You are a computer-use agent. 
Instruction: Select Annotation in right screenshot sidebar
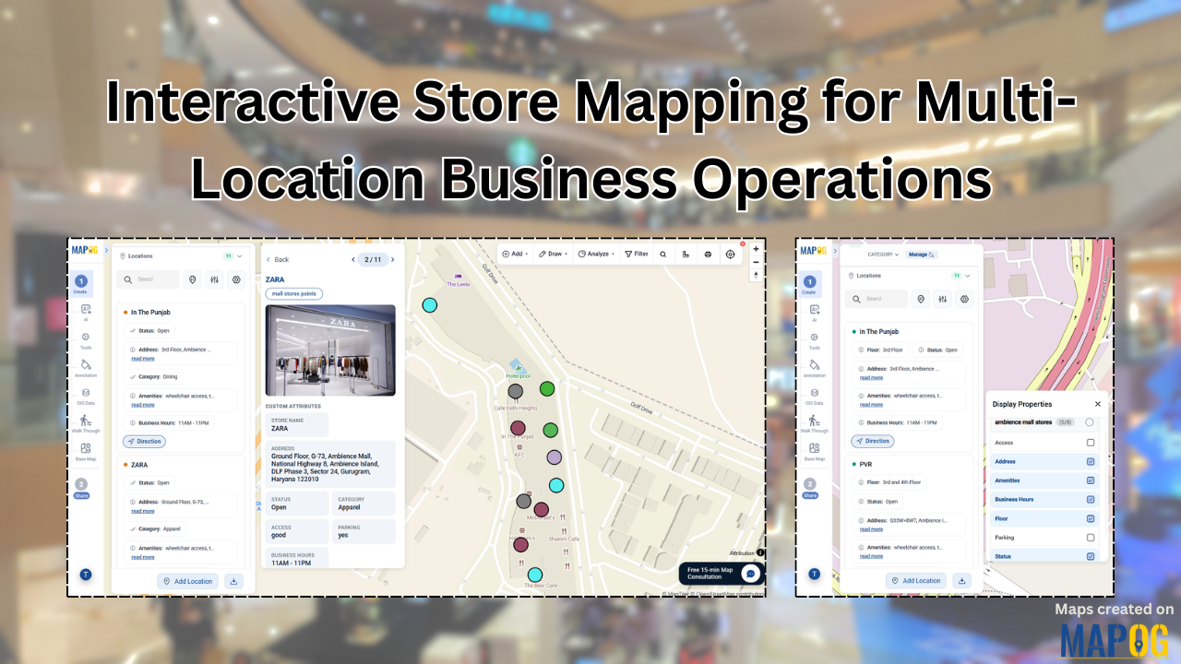coord(814,368)
